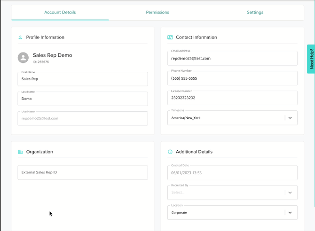Click the Sales Rep Demo avatar image
The image size is (315, 231).
pyautogui.click(x=23, y=58)
